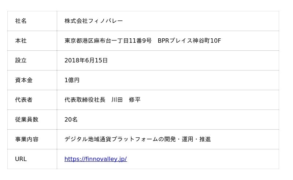Screen dimensions: 293x180
Task: Click the address 東京都港区麻布台一丁目11番9号
Action: tap(108, 41)
